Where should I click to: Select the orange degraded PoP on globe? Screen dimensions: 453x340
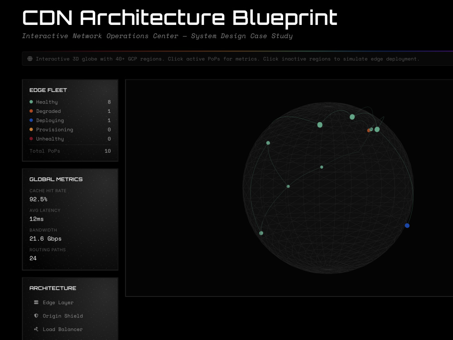point(369,131)
